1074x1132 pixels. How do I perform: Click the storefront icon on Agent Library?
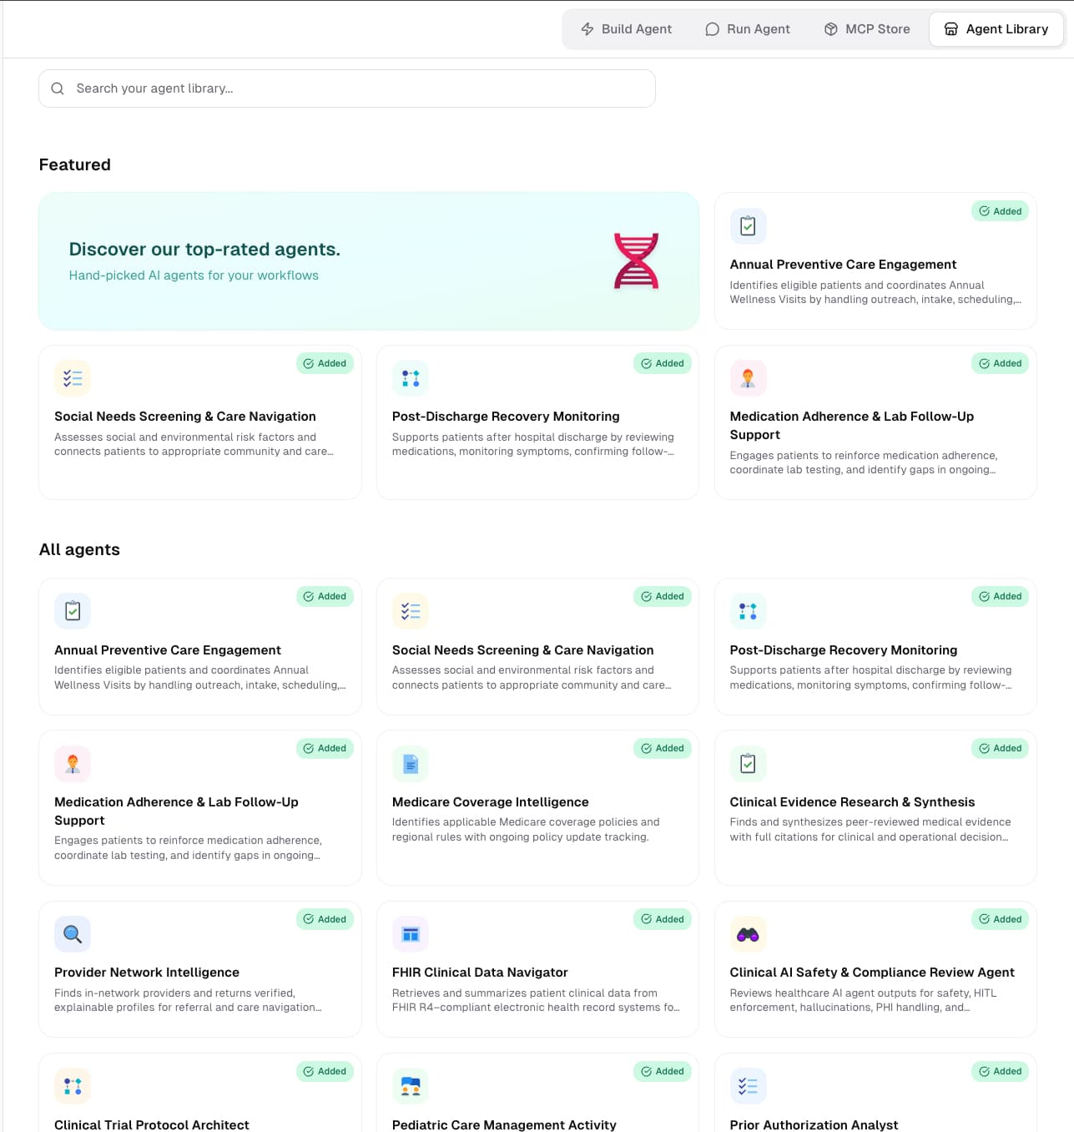[x=951, y=29]
